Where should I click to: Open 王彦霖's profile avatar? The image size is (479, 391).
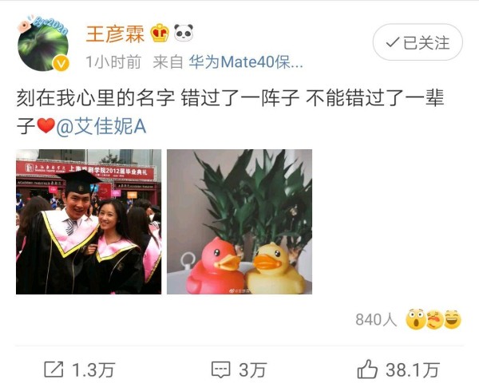pos(43,45)
